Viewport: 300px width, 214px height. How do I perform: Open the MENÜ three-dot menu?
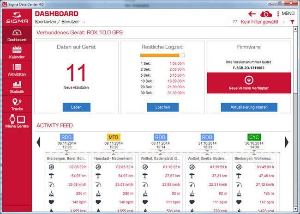pos(286,13)
